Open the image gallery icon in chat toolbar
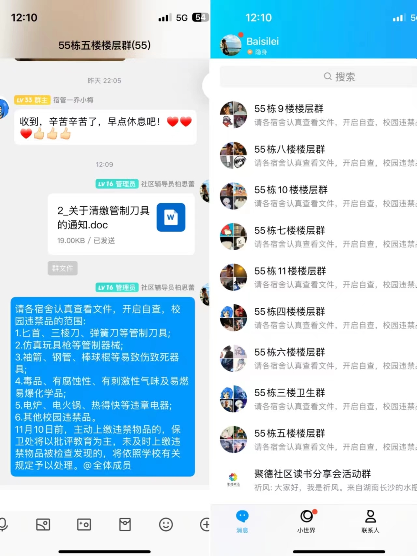Screen dimensions: 417x556 click(x=43, y=524)
